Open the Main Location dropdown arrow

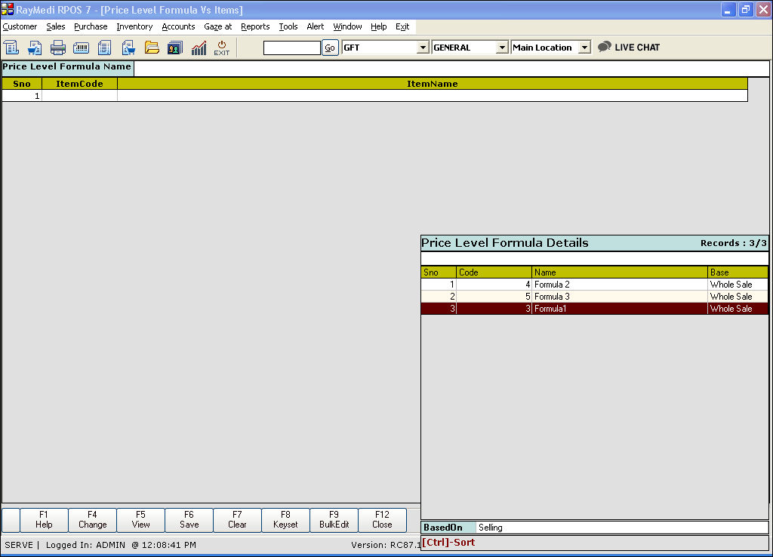pyautogui.click(x=584, y=48)
